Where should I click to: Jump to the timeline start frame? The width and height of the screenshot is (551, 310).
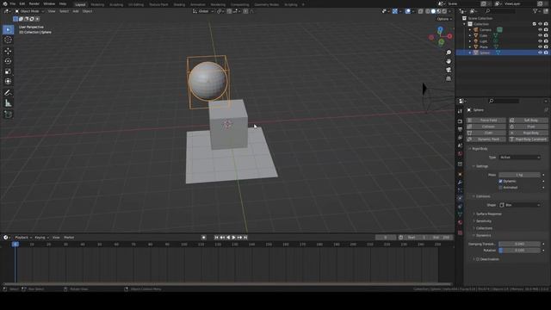216,238
